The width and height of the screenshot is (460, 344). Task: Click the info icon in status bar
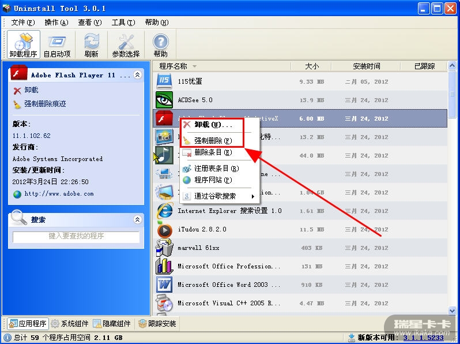point(7,338)
